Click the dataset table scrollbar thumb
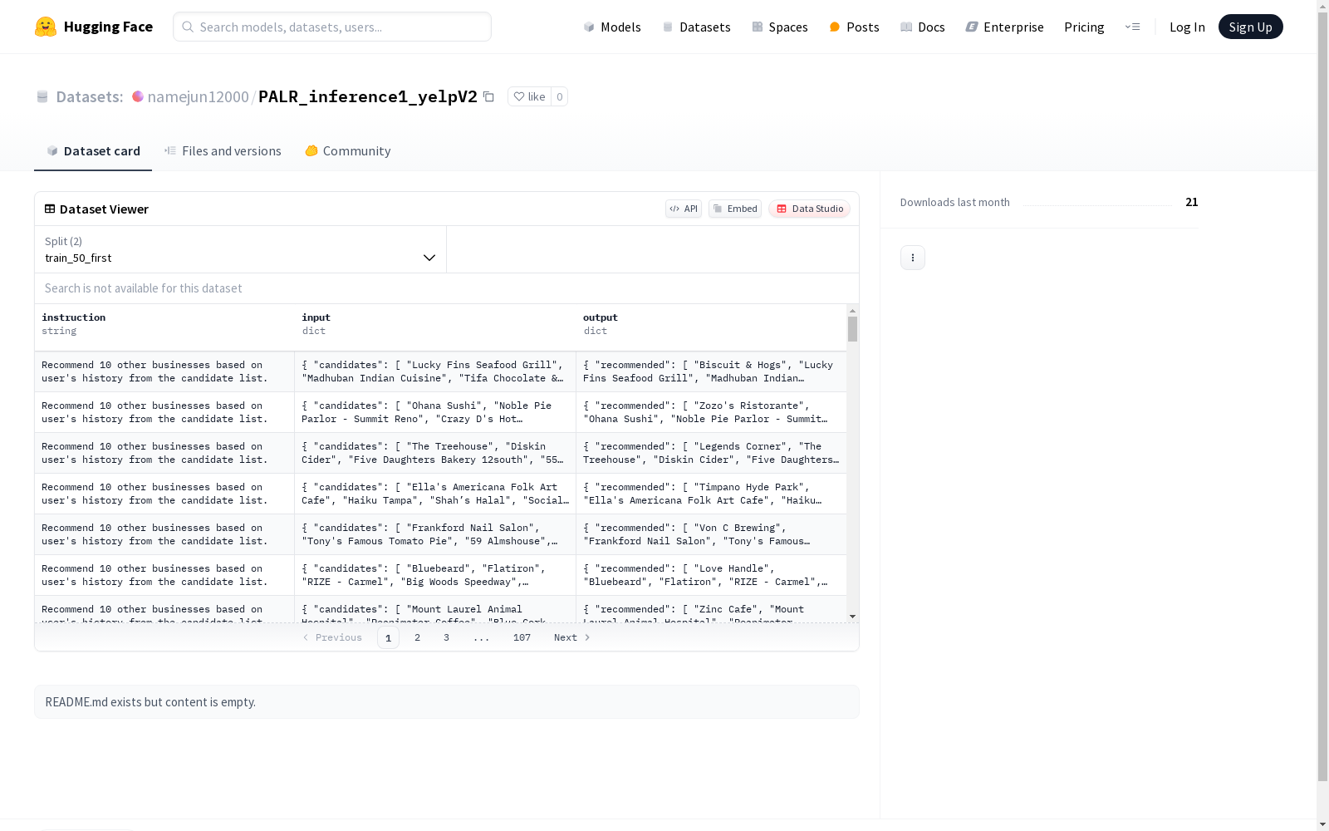1329x831 pixels. [x=852, y=329]
